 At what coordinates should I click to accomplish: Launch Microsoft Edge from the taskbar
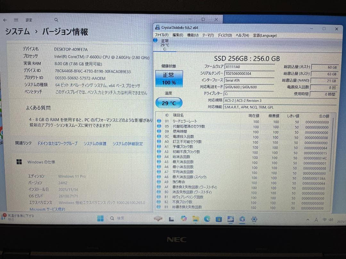(x=207, y=219)
